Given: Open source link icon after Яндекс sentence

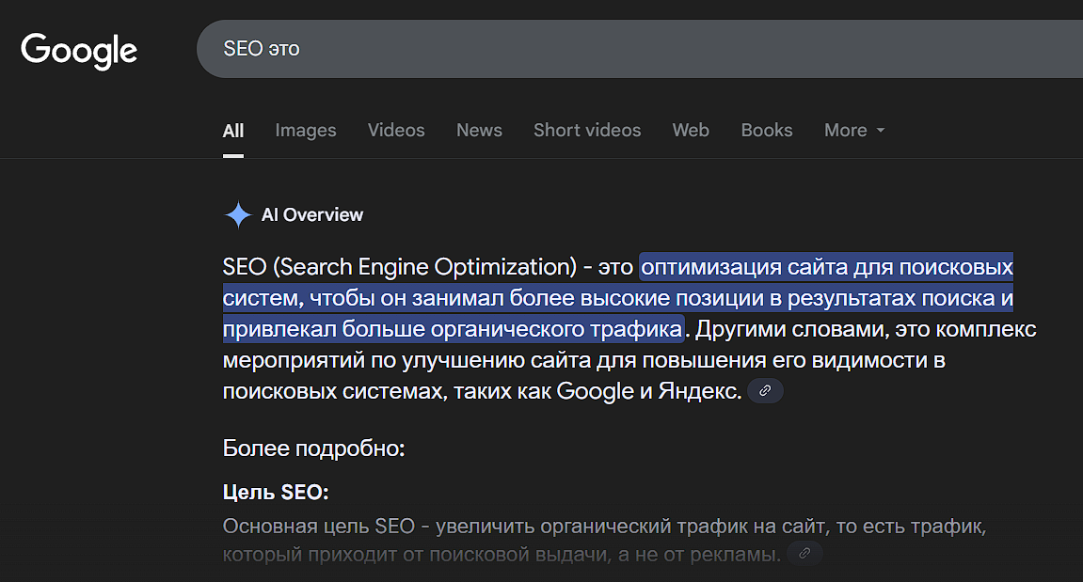Looking at the screenshot, I should point(765,391).
